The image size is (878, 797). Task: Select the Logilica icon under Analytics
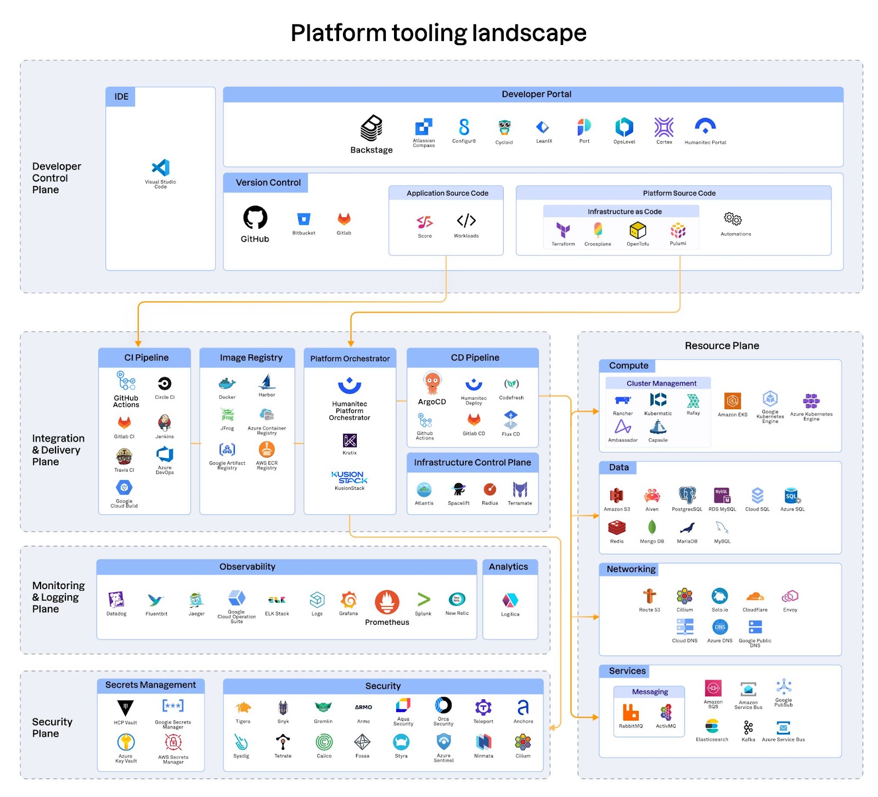click(x=510, y=600)
